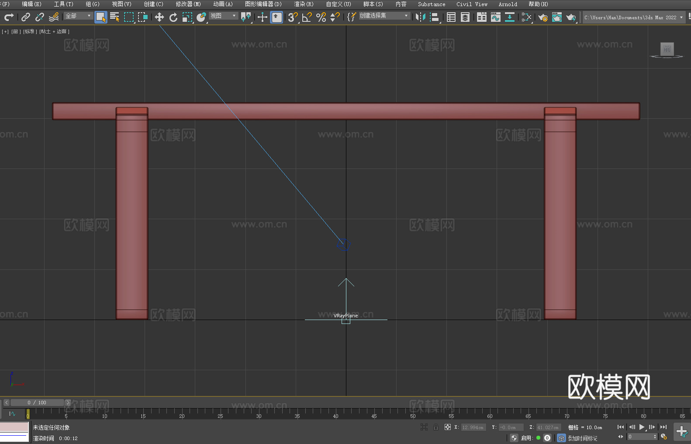Viewport: 691px width, 444px height.
Task: Toggle the Keyboard Shortcut Override button
Action: pos(276,17)
